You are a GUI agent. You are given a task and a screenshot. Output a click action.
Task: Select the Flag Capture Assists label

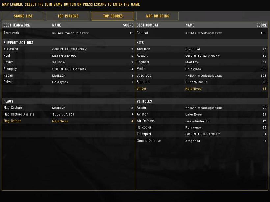click(18, 114)
